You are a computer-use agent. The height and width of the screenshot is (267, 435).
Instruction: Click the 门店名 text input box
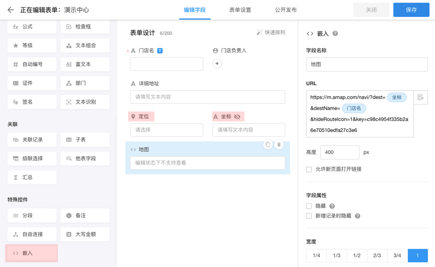(166, 64)
